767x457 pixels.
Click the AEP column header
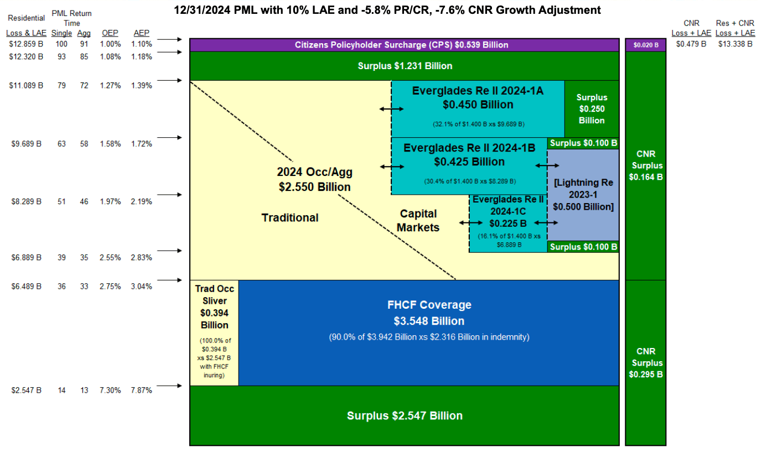coord(141,33)
